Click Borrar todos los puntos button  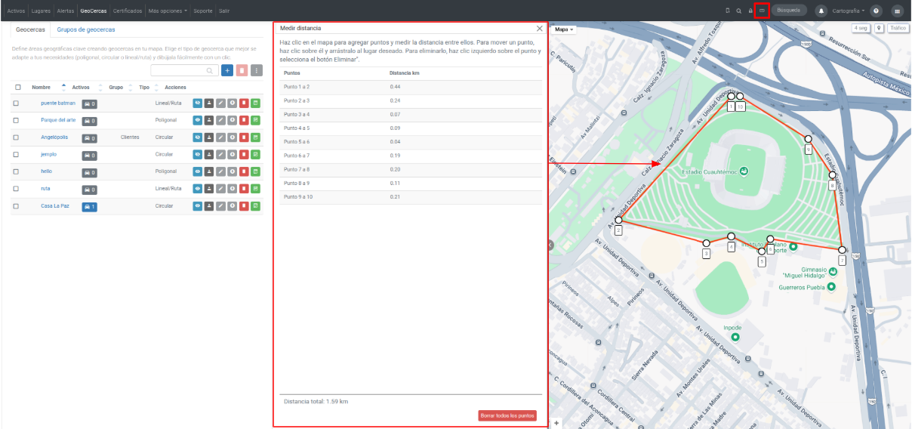[x=507, y=415]
